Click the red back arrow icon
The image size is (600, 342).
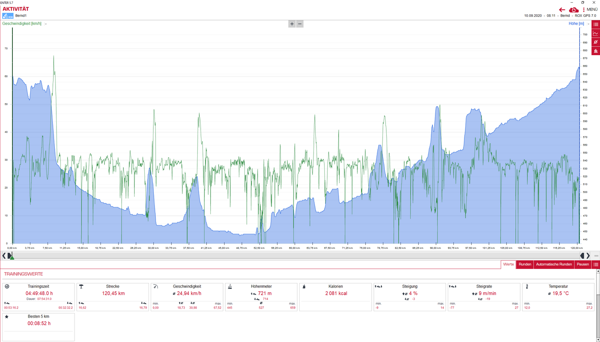coord(562,10)
